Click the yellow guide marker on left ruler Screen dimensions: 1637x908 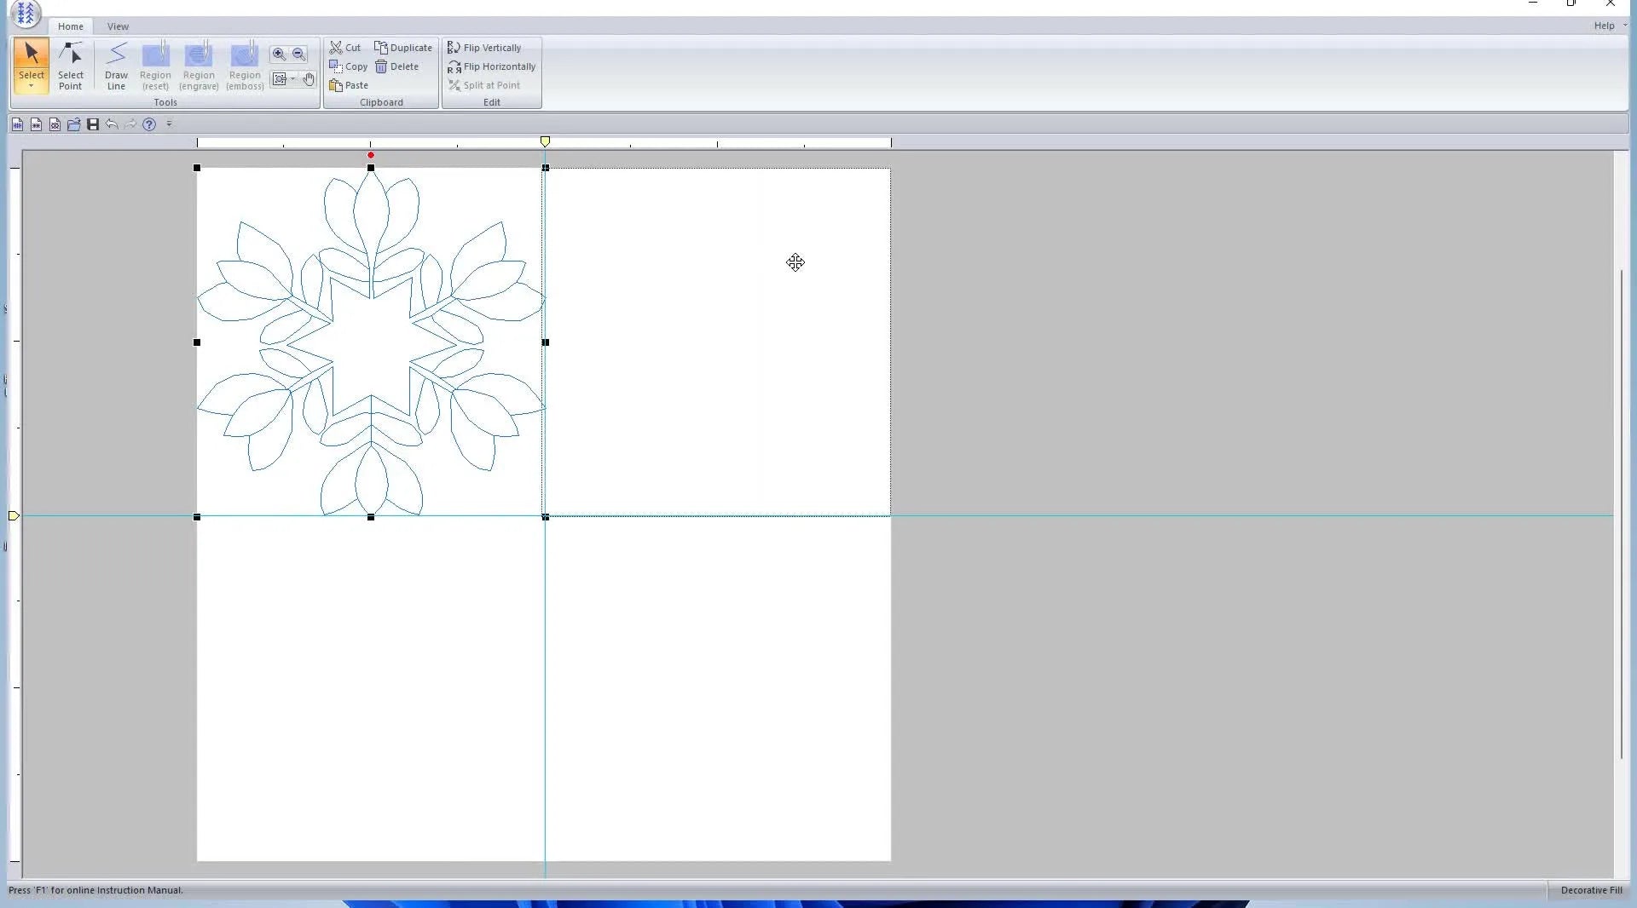point(14,515)
